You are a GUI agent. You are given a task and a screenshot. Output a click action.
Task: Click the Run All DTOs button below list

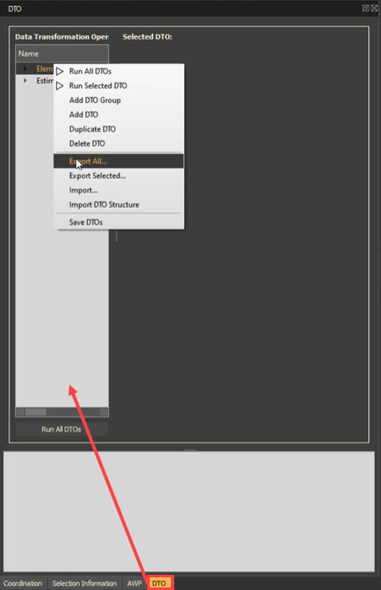point(62,429)
